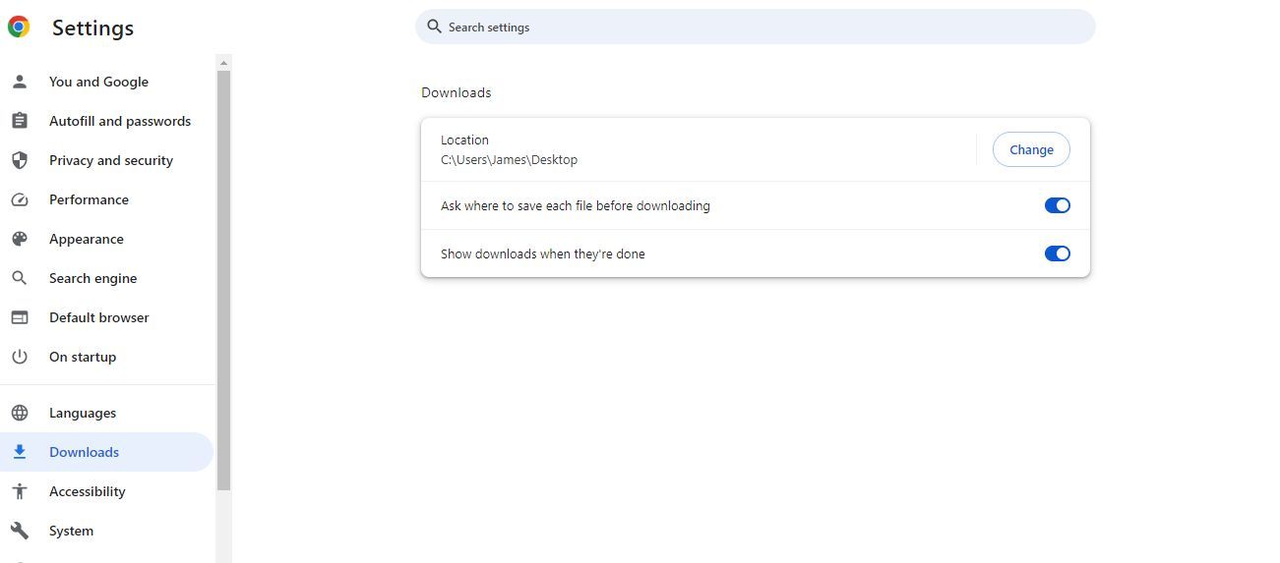Click the sidebar scrollbar up arrow
This screenshot has width=1280, height=563.
click(x=223, y=63)
